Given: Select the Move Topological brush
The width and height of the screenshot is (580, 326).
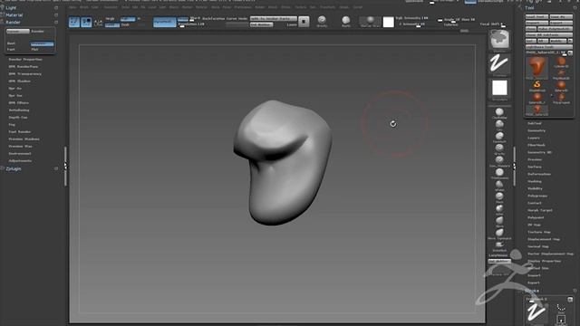Looking at the screenshot, I should 499,234.
